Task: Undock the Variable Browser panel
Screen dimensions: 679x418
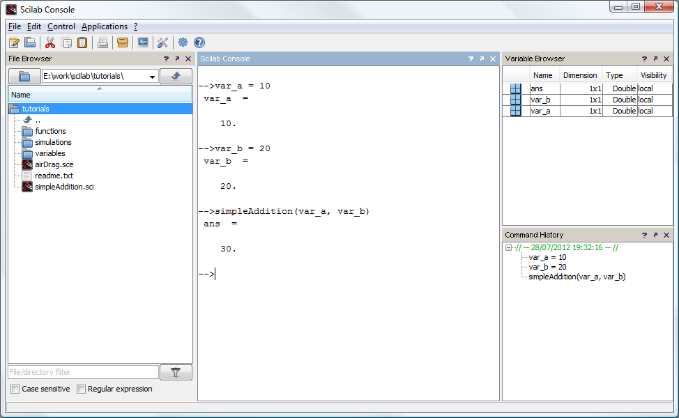Action: point(655,59)
